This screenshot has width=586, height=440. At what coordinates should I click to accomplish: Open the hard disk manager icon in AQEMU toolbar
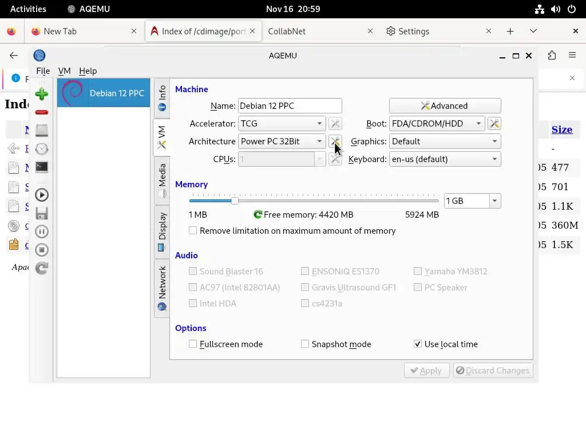(x=41, y=131)
